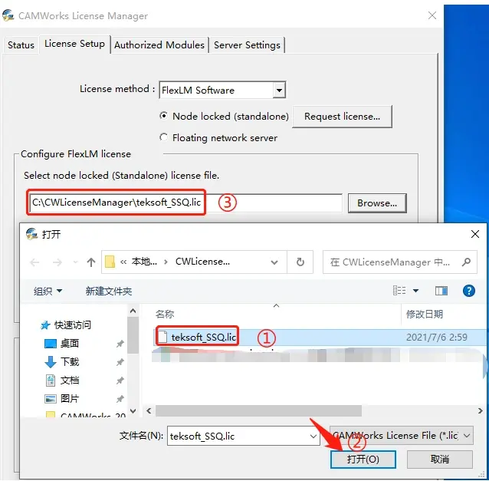
Task: Open the CAMWorks License File type dropdown
Action: (402, 436)
